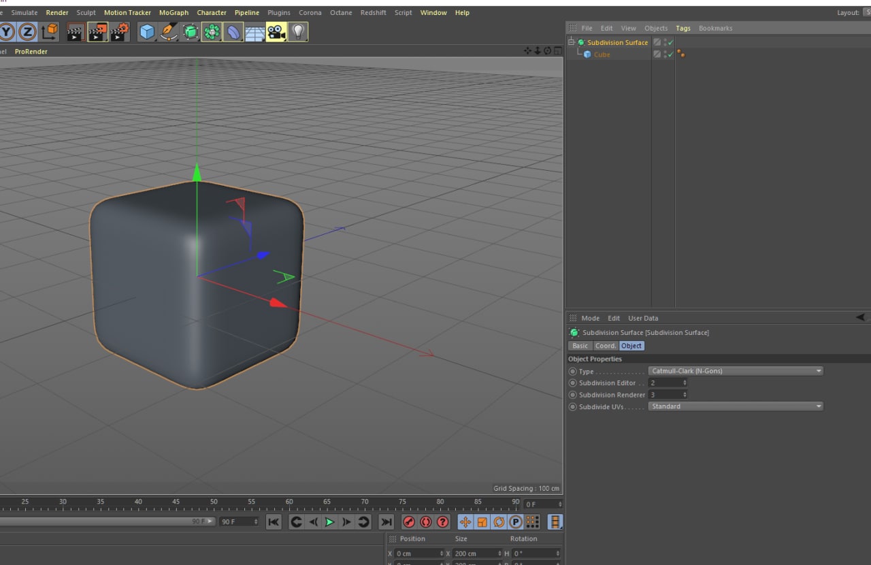Click current frame 0 F stepper
Image resolution: width=871 pixels, height=565 pixels.
pyautogui.click(x=560, y=504)
